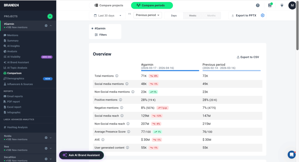The image size is (299, 162).
Task: Switch granularity to Weeks
Action: click(193, 16)
